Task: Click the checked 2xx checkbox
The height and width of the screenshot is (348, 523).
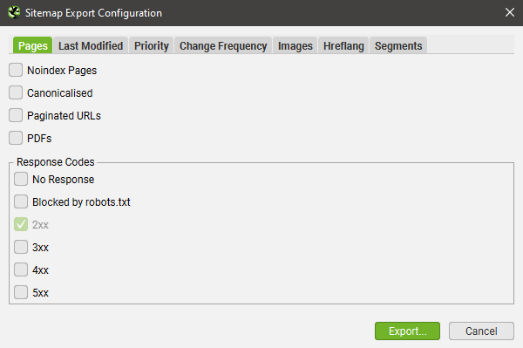Action: pos(21,224)
